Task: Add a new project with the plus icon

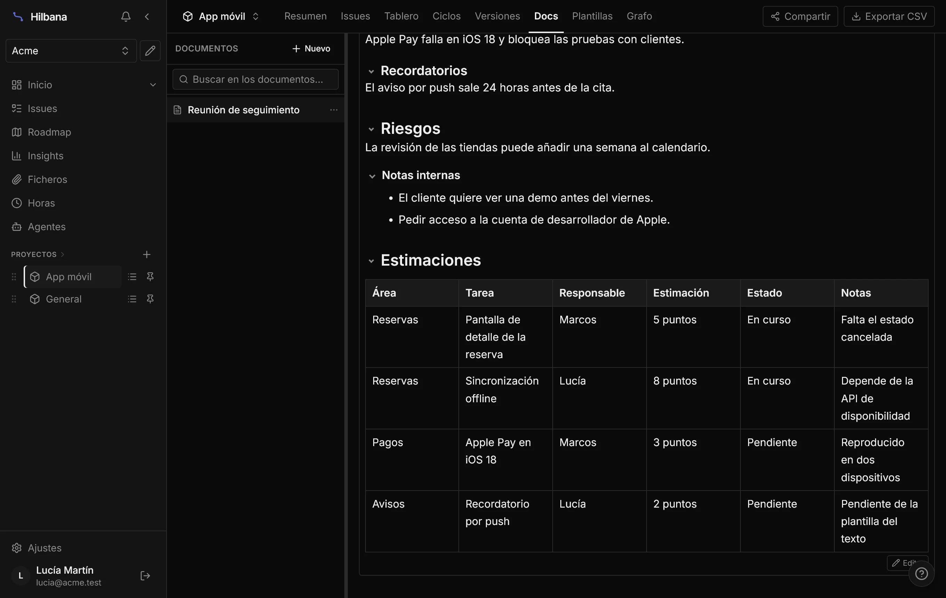Action: coord(146,254)
